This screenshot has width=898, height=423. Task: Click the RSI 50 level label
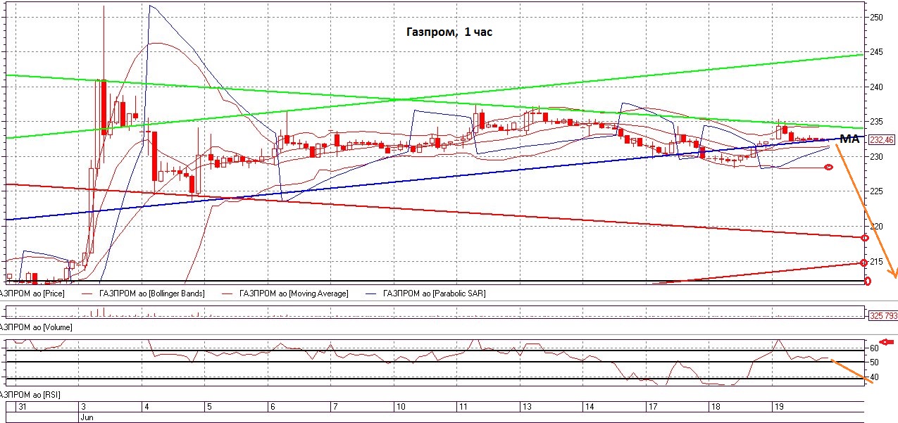873,362
